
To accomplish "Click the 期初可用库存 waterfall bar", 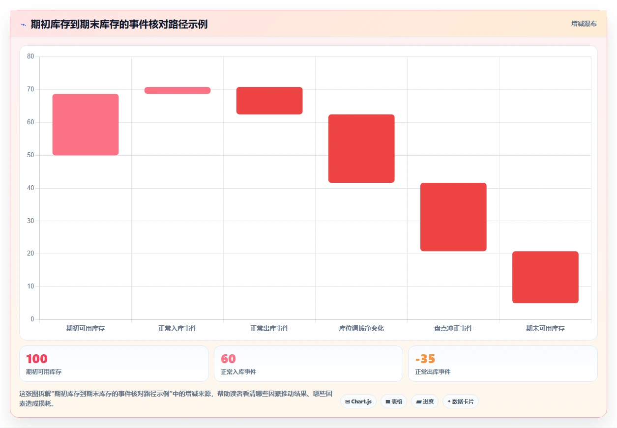I will pyautogui.click(x=86, y=124).
